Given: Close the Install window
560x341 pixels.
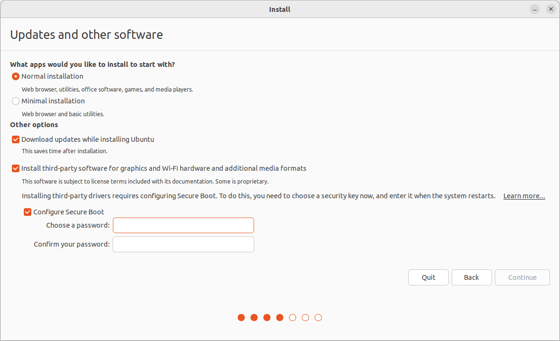Looking at the screenshot, I should (550, 9).
